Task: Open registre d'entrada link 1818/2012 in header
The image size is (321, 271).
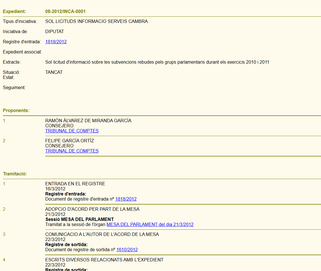Action: pos(56,42)
